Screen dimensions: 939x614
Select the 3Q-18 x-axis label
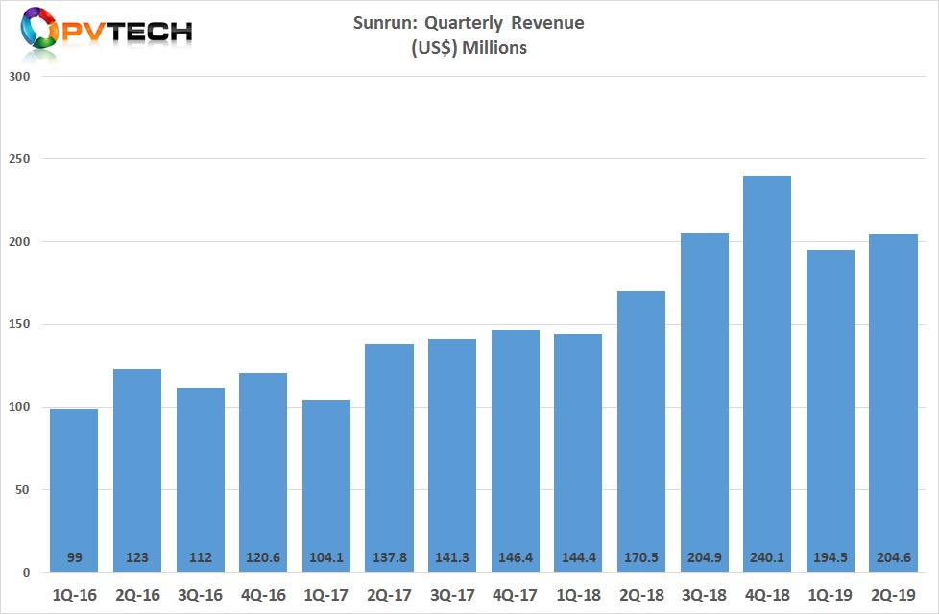[705, 595]
